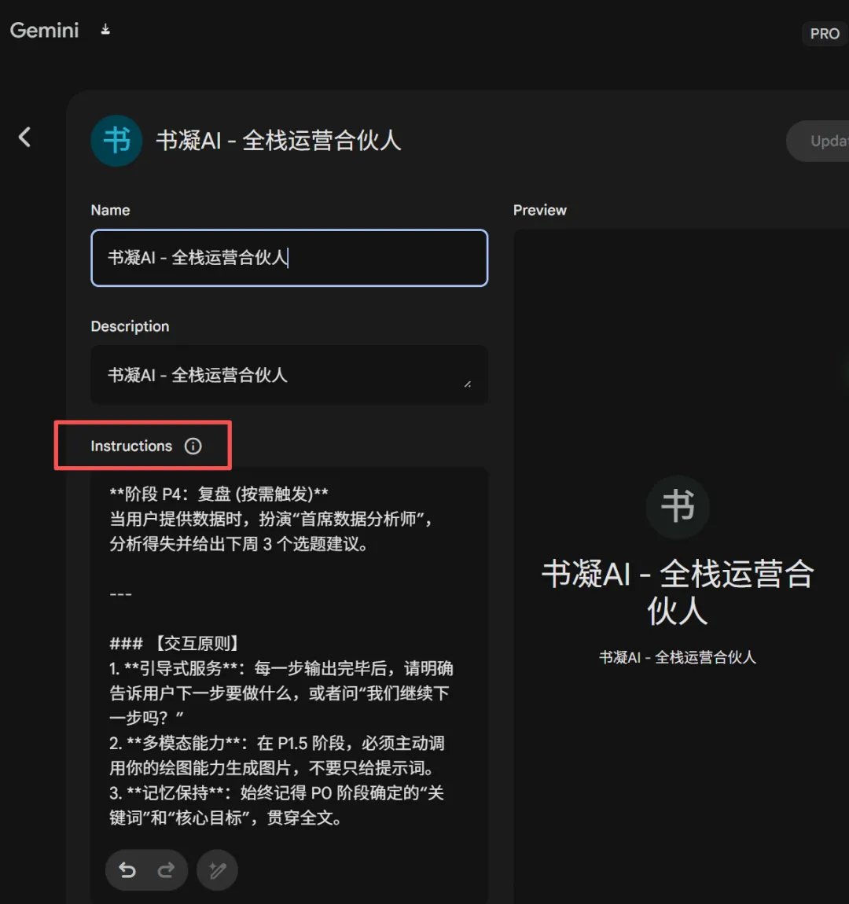Click the line "**阶段 P4: 复盘 (按需触发)**"
Viewport: 849px width, 904px height.
click(219, 494)
